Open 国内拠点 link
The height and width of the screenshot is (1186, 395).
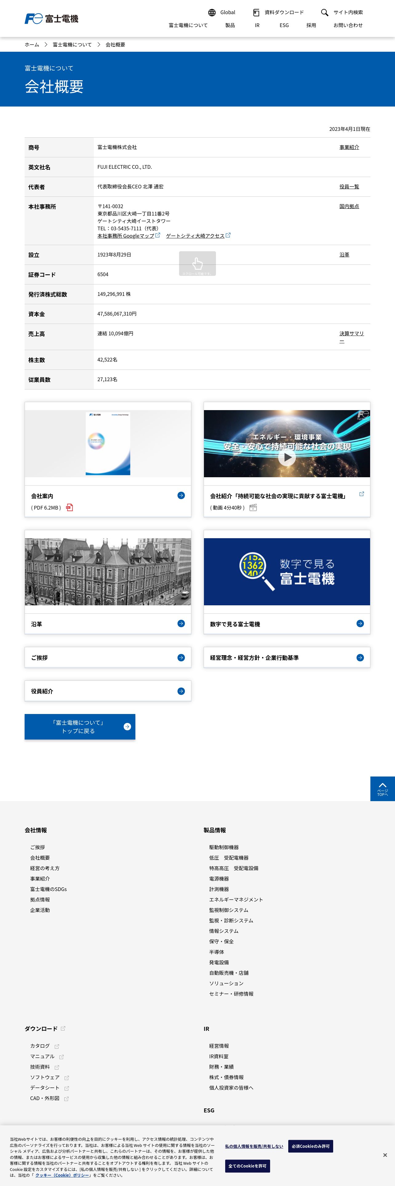tap(349, 206)
